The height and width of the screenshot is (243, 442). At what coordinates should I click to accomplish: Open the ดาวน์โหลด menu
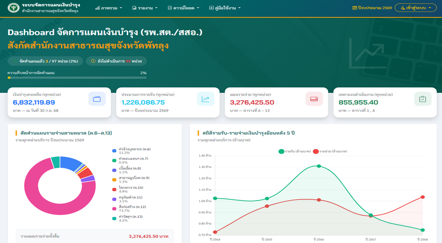coord(183,8)
